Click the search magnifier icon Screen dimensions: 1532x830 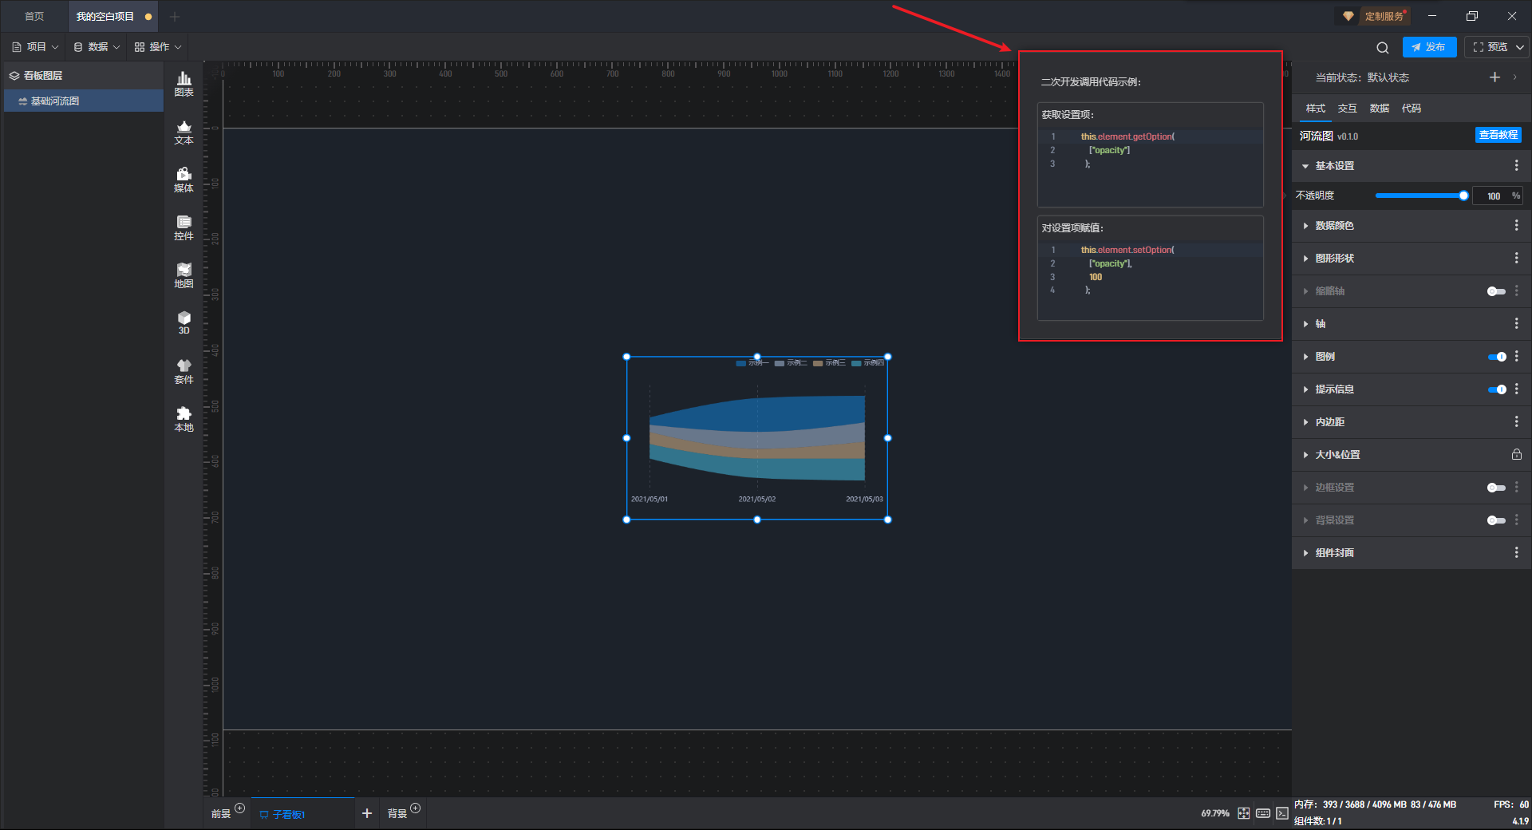(1382, 48)
